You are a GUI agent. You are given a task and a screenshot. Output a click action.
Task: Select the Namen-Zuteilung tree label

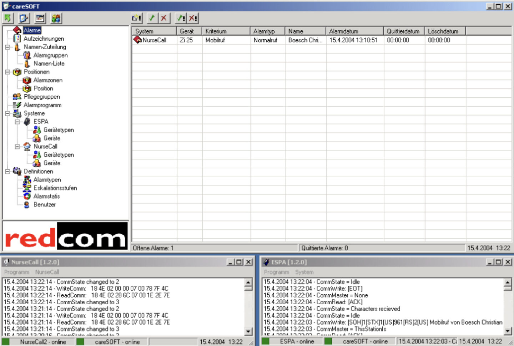coord(45,47)
